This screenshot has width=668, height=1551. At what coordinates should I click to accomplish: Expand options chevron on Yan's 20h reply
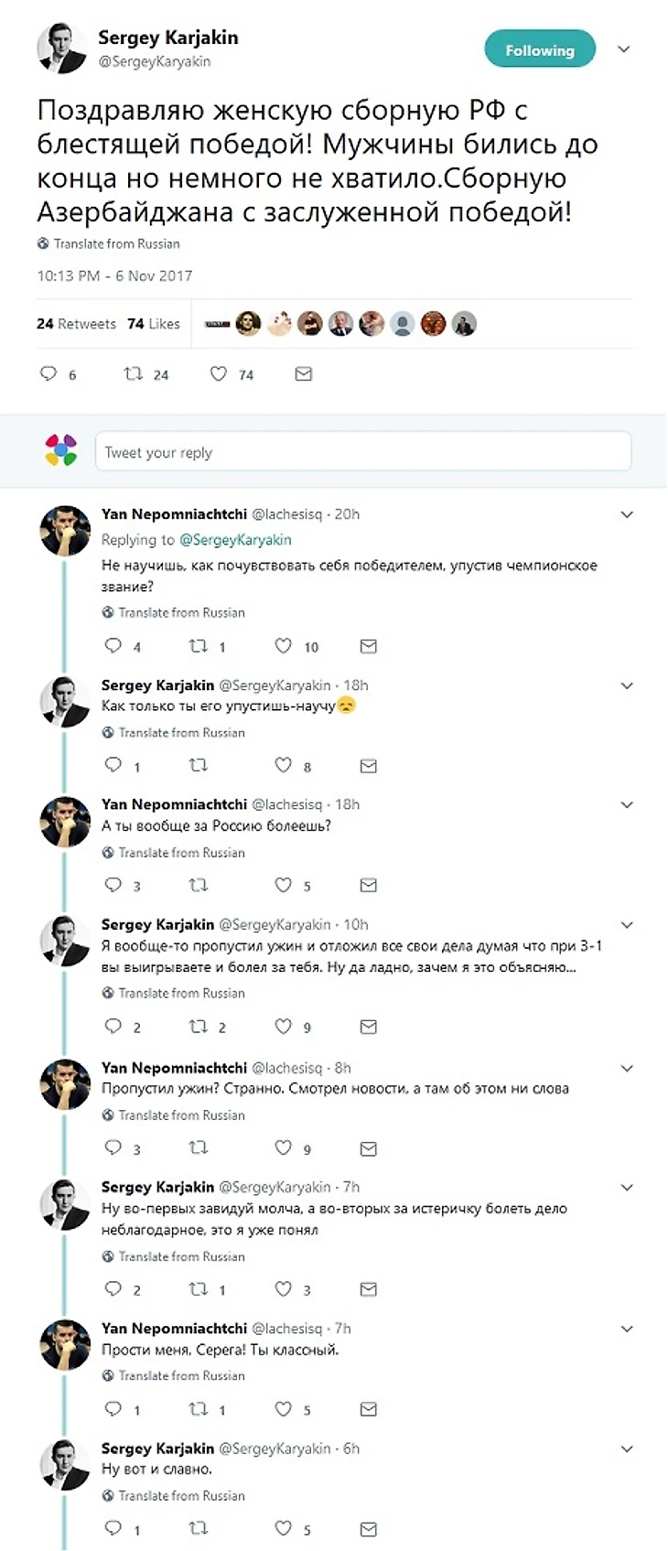pos(627,514)
